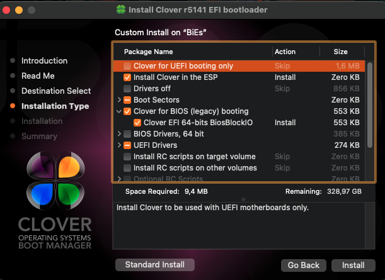Uncheck 'Install Clover in the ESP' checkbox
Viewport: 385px width, 280px height.
click(x=127, y=77)
